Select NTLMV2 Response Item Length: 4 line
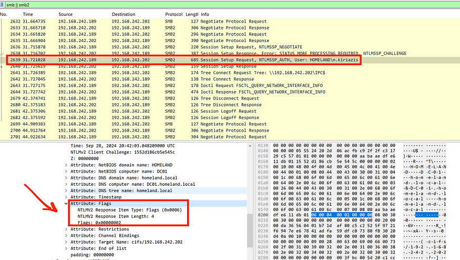Viewport: 460px width, 260px height. 116,216
